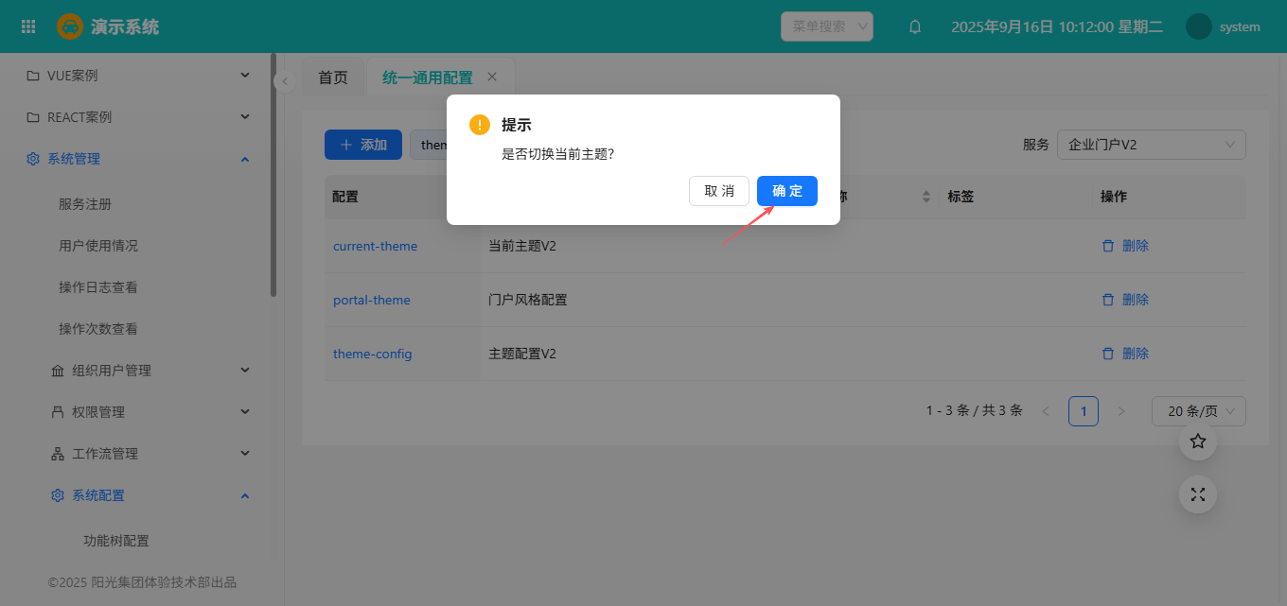
Task: Click the system user avatar
Action: pos(1198,26)
